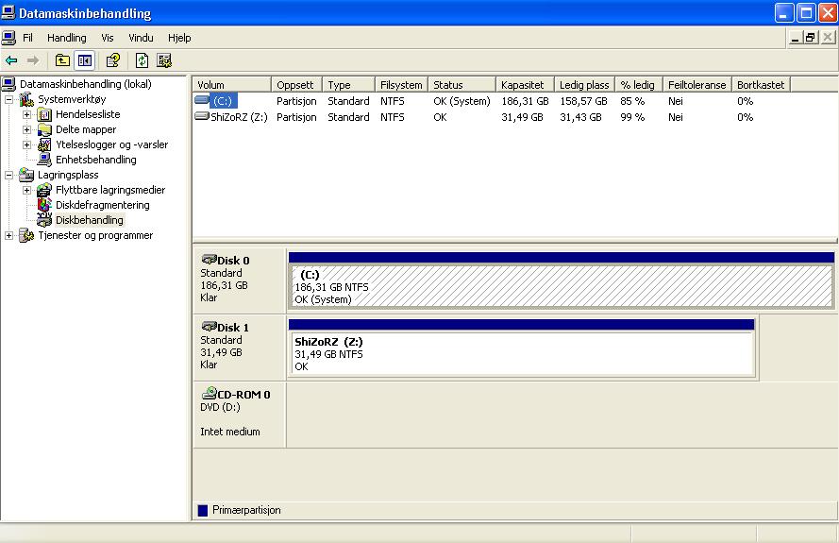839x543 pixels.
Task: Open the menu-bar system menu icon left of Fil
Action: pos(8,38)
